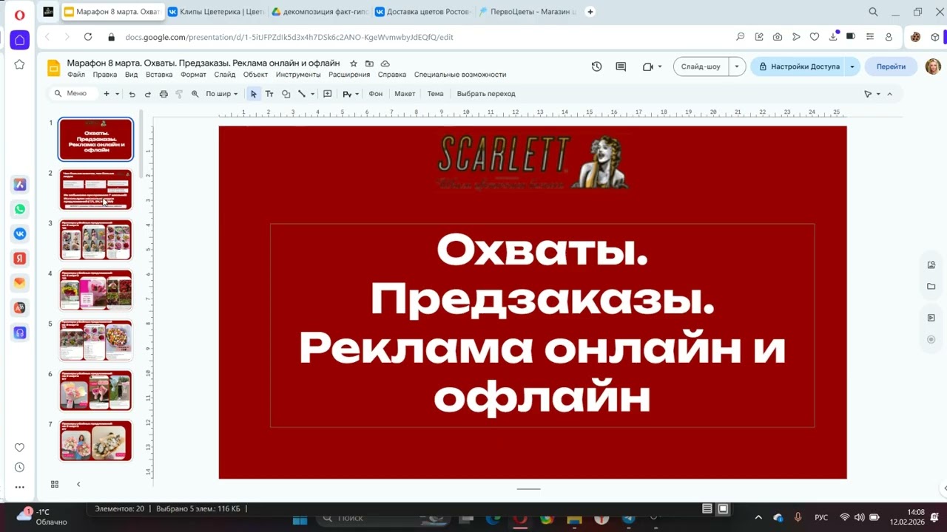The height and width of the screenshot is (532, 947).
Task: Start video call camera icon
Action: tap(648, 66)
